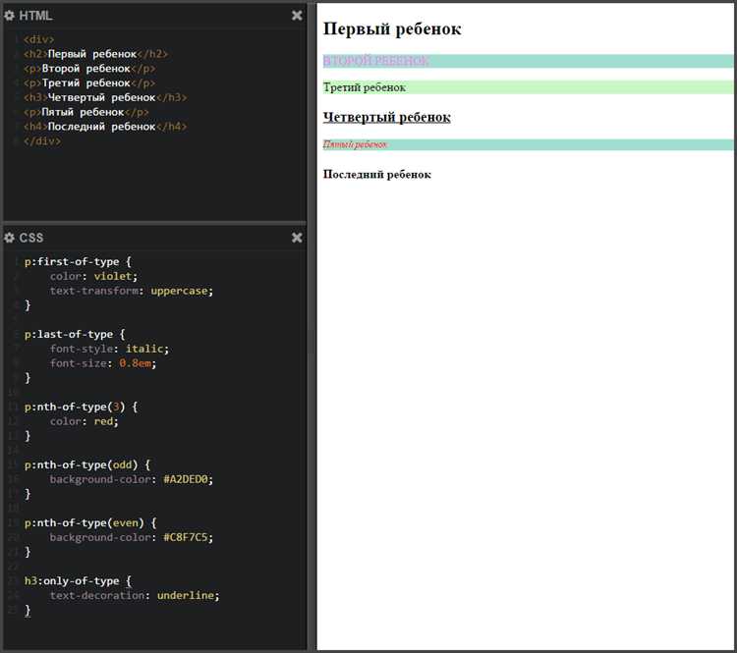Click the CSS panel title
737x653 pixels.
pyautogui.click(x=31, y=238)
